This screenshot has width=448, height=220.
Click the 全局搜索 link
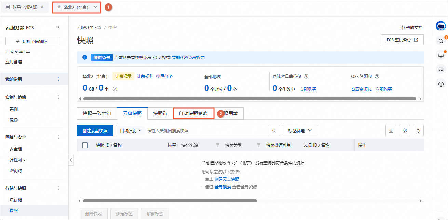[x=223, y=187]
